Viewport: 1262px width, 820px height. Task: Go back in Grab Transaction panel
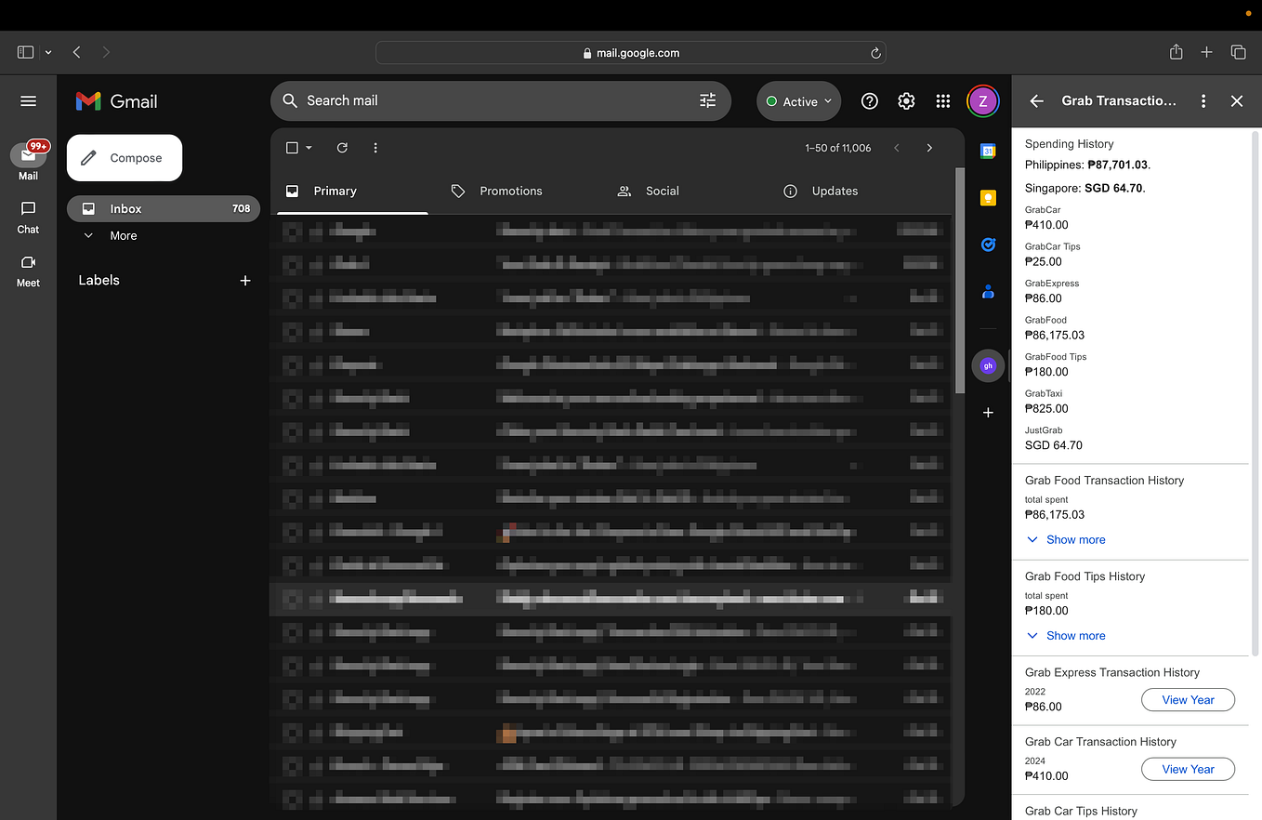(x=1037, y=101)
